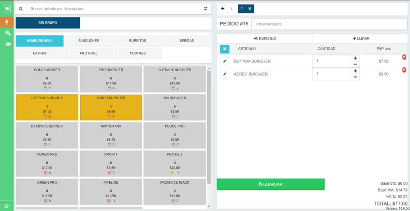Viewport: 410px width, 211px height.
Task: Remove AEREO BURGUER from the order
Action: coord(404,70)
